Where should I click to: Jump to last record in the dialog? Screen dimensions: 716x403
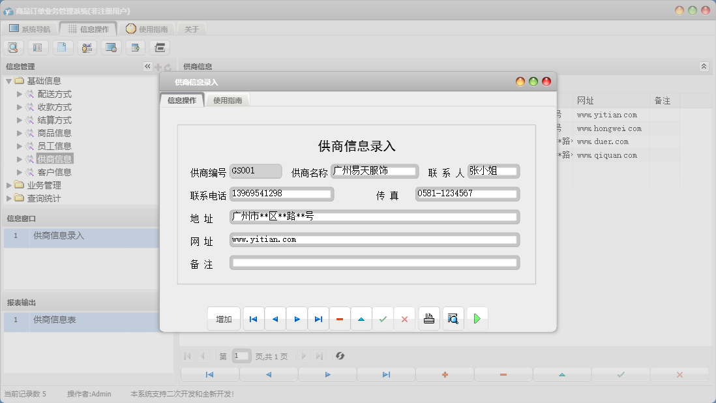point(318,318)
